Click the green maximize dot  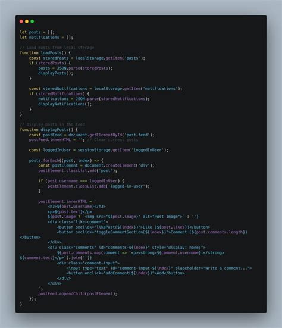(32, 21)
